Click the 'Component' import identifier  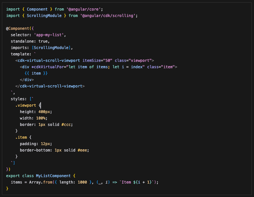pos(37,9)
